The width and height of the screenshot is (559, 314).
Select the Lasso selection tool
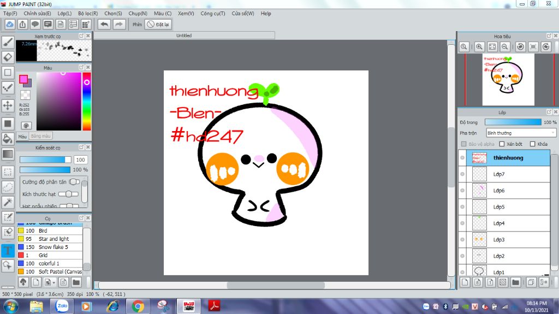[8, 187]
